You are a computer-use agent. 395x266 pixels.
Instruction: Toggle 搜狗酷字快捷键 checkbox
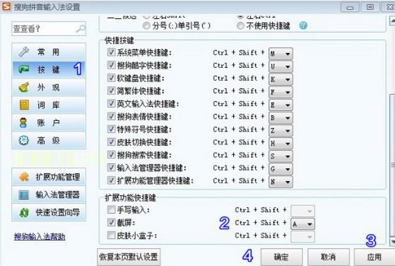tap(111, 65)
